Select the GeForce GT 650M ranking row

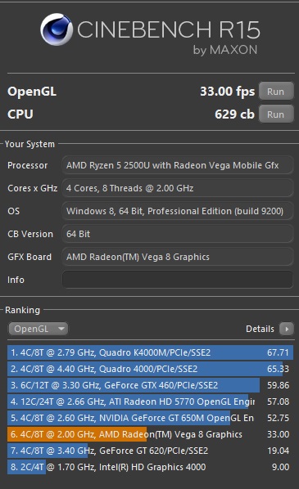[x=150, y=418]
